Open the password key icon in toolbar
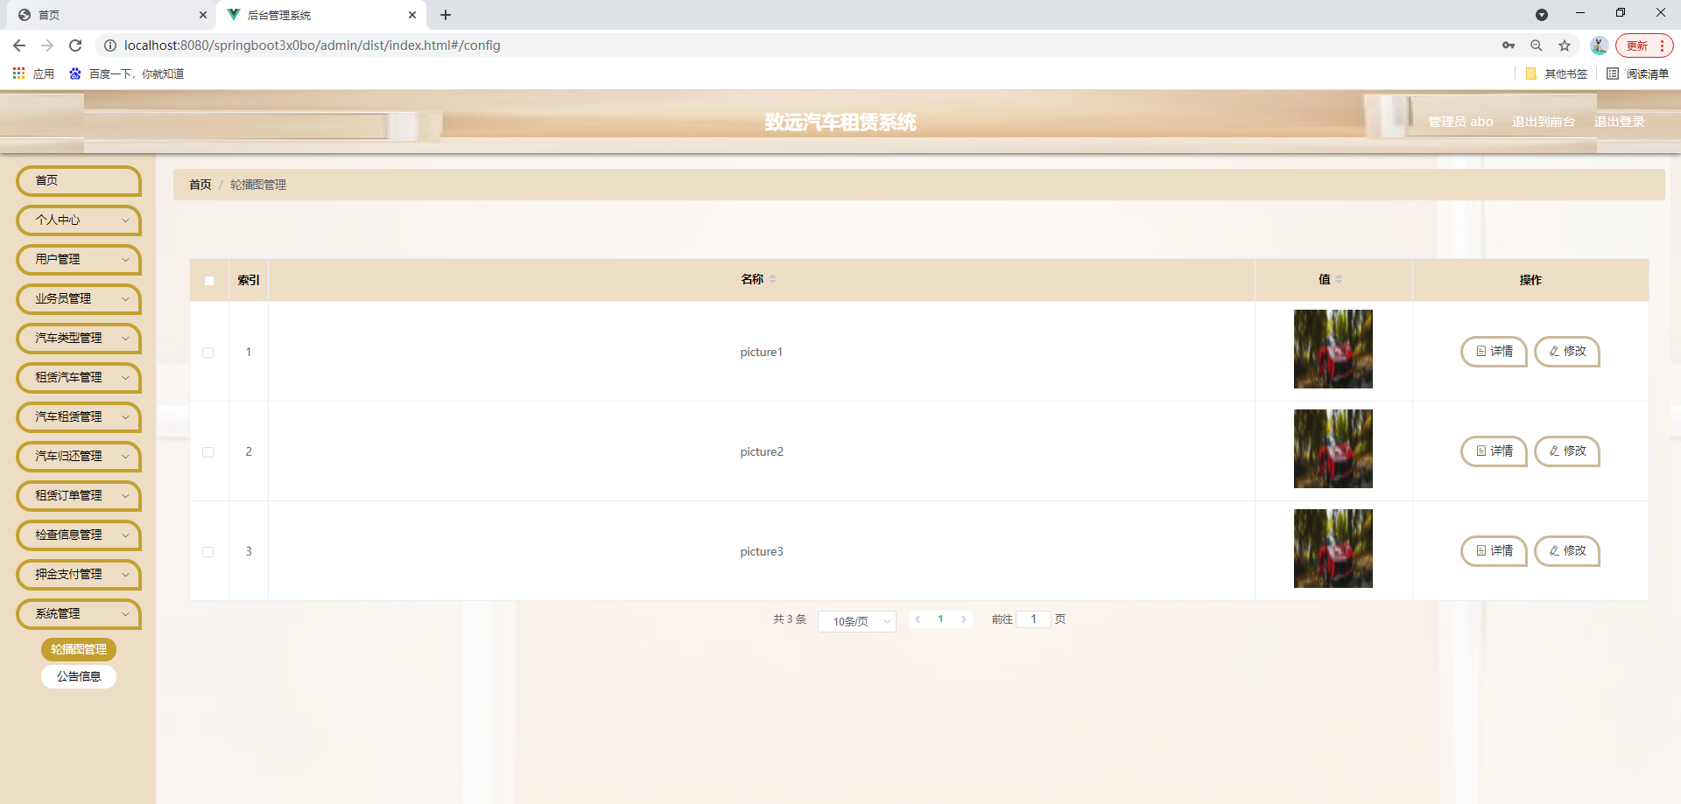This screenshot has width=1681, height=804. [x=1509, y=45]
